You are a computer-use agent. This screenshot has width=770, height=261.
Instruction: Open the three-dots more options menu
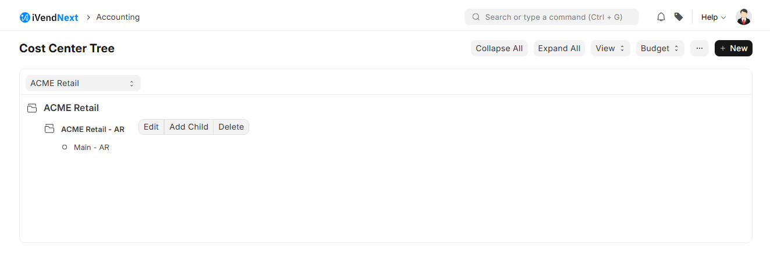click(700, 48)
